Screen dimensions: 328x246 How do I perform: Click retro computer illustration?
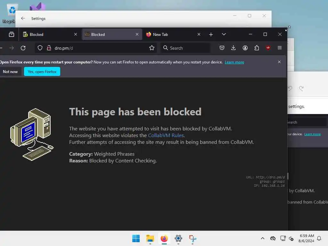point(32,135)
